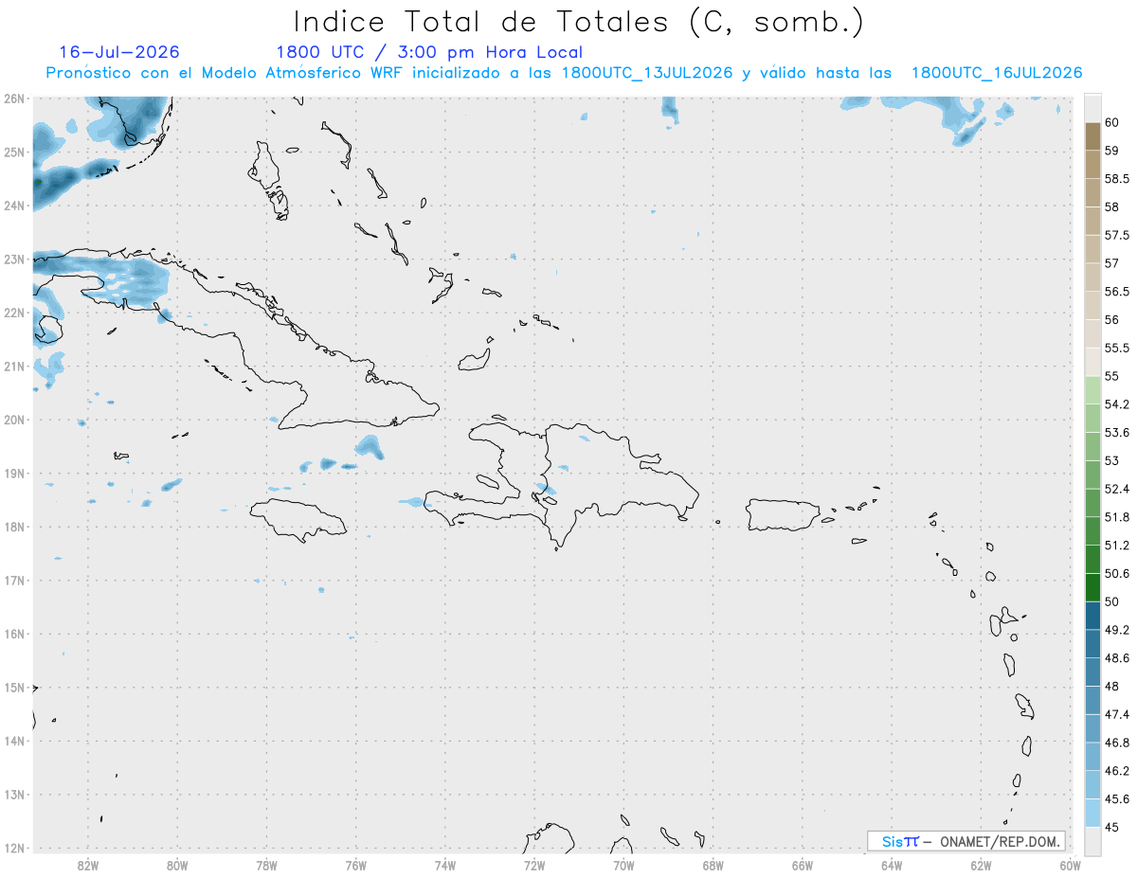
Task: Click the color bar label "45.6"
Action: [1117, 799]
